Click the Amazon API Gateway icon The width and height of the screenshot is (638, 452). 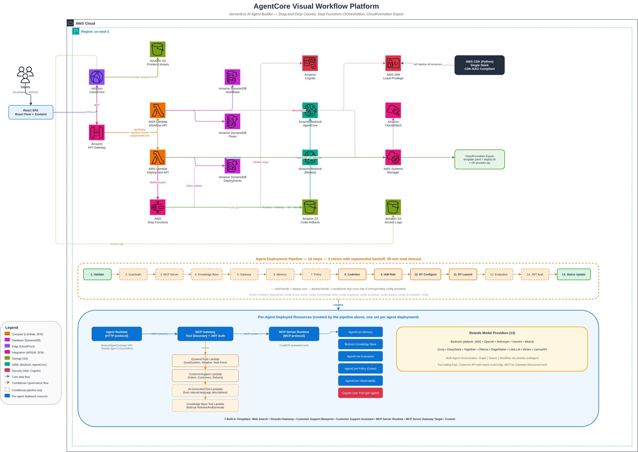[x=96, y=132]
